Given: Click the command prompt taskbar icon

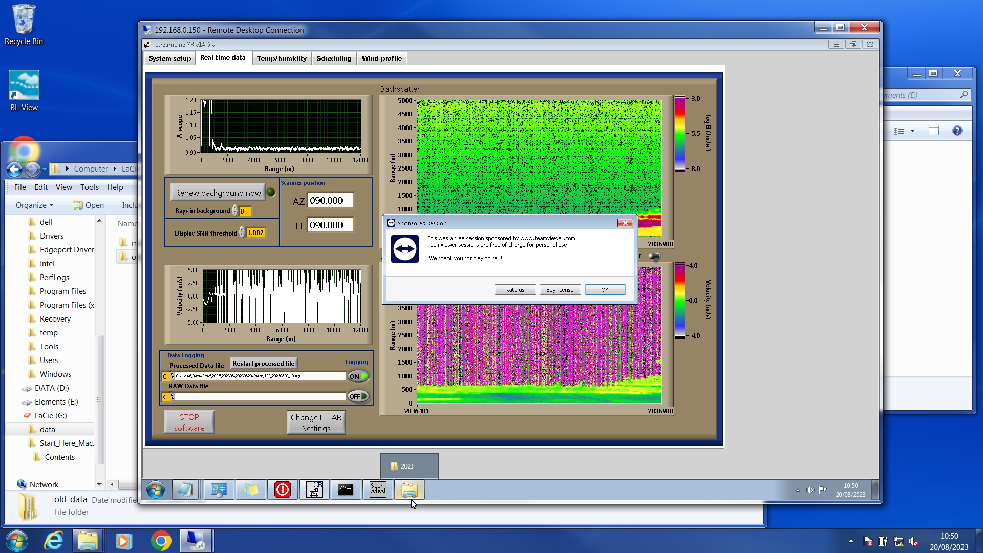Looking at the screenshot, I should pyautogui.click(x=346, y=490).
